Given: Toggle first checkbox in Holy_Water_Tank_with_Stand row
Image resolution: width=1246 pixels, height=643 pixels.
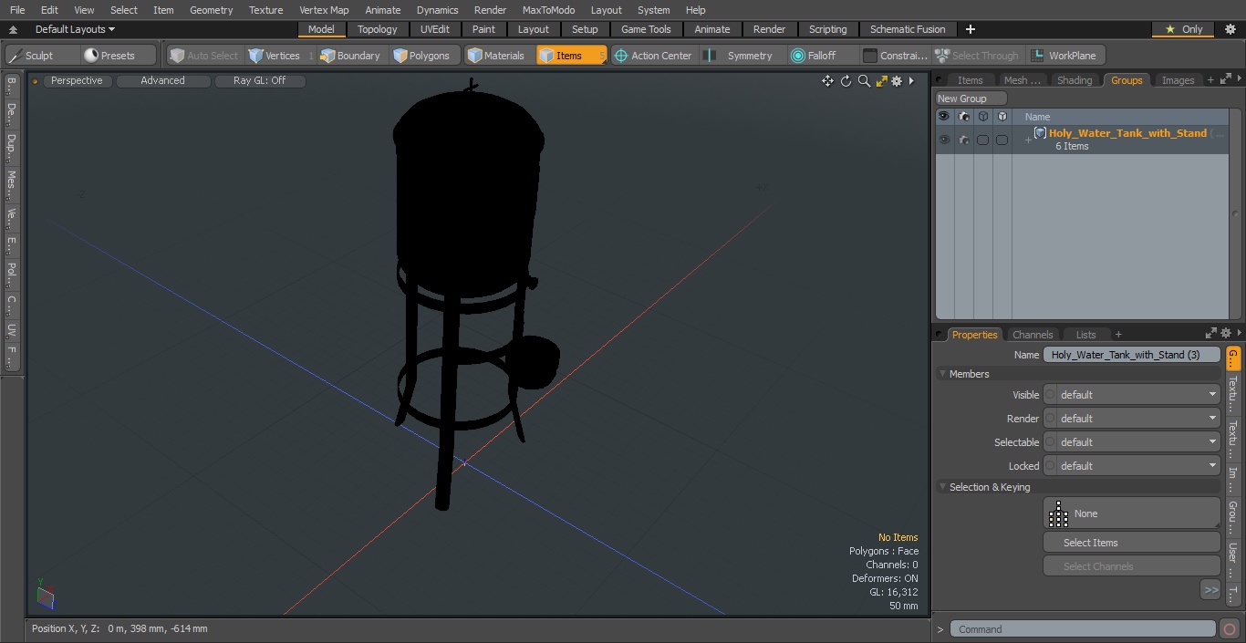Looking at the screenshot, I should pyautogui.click(x=982, y=140).
